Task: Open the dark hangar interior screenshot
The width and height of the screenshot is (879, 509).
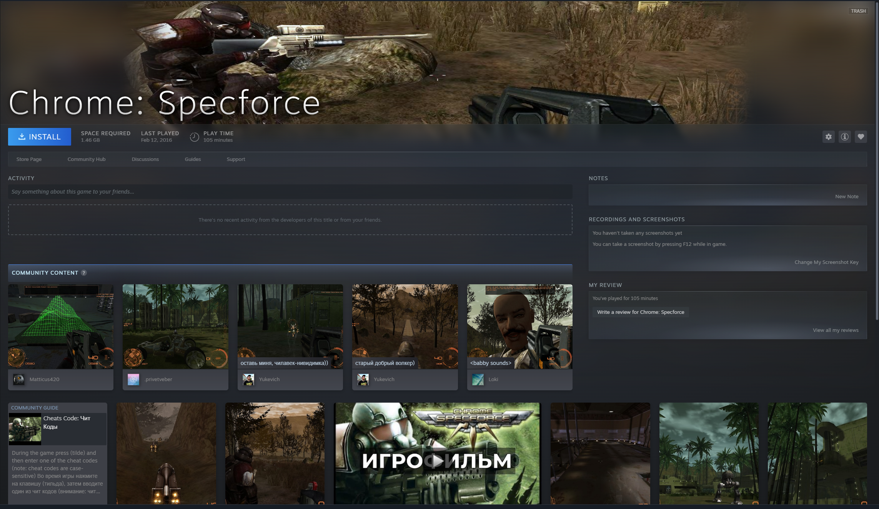Action: click(600, 453)
